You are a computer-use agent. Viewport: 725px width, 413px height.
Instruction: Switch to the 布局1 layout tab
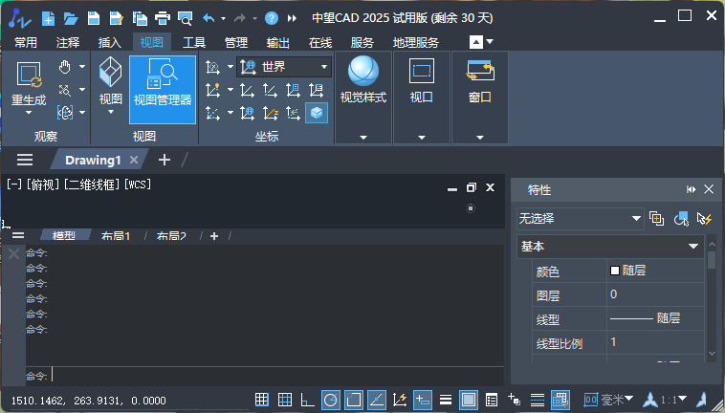click(x=116, y=236)
